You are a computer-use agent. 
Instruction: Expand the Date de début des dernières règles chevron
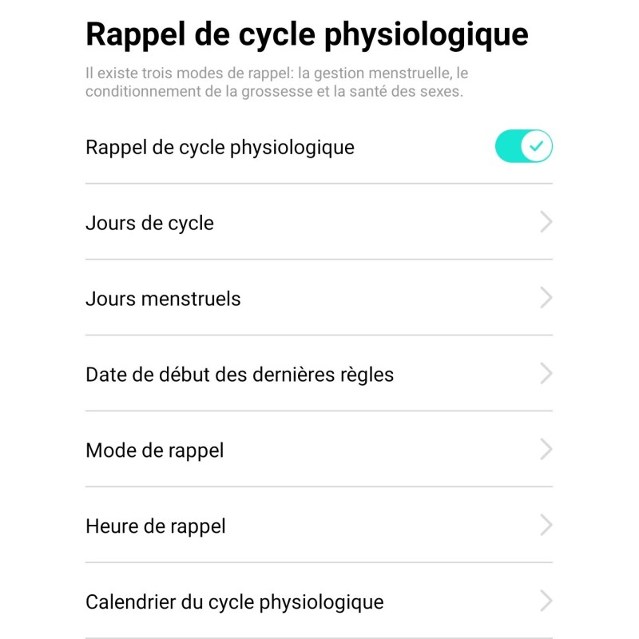546,374
